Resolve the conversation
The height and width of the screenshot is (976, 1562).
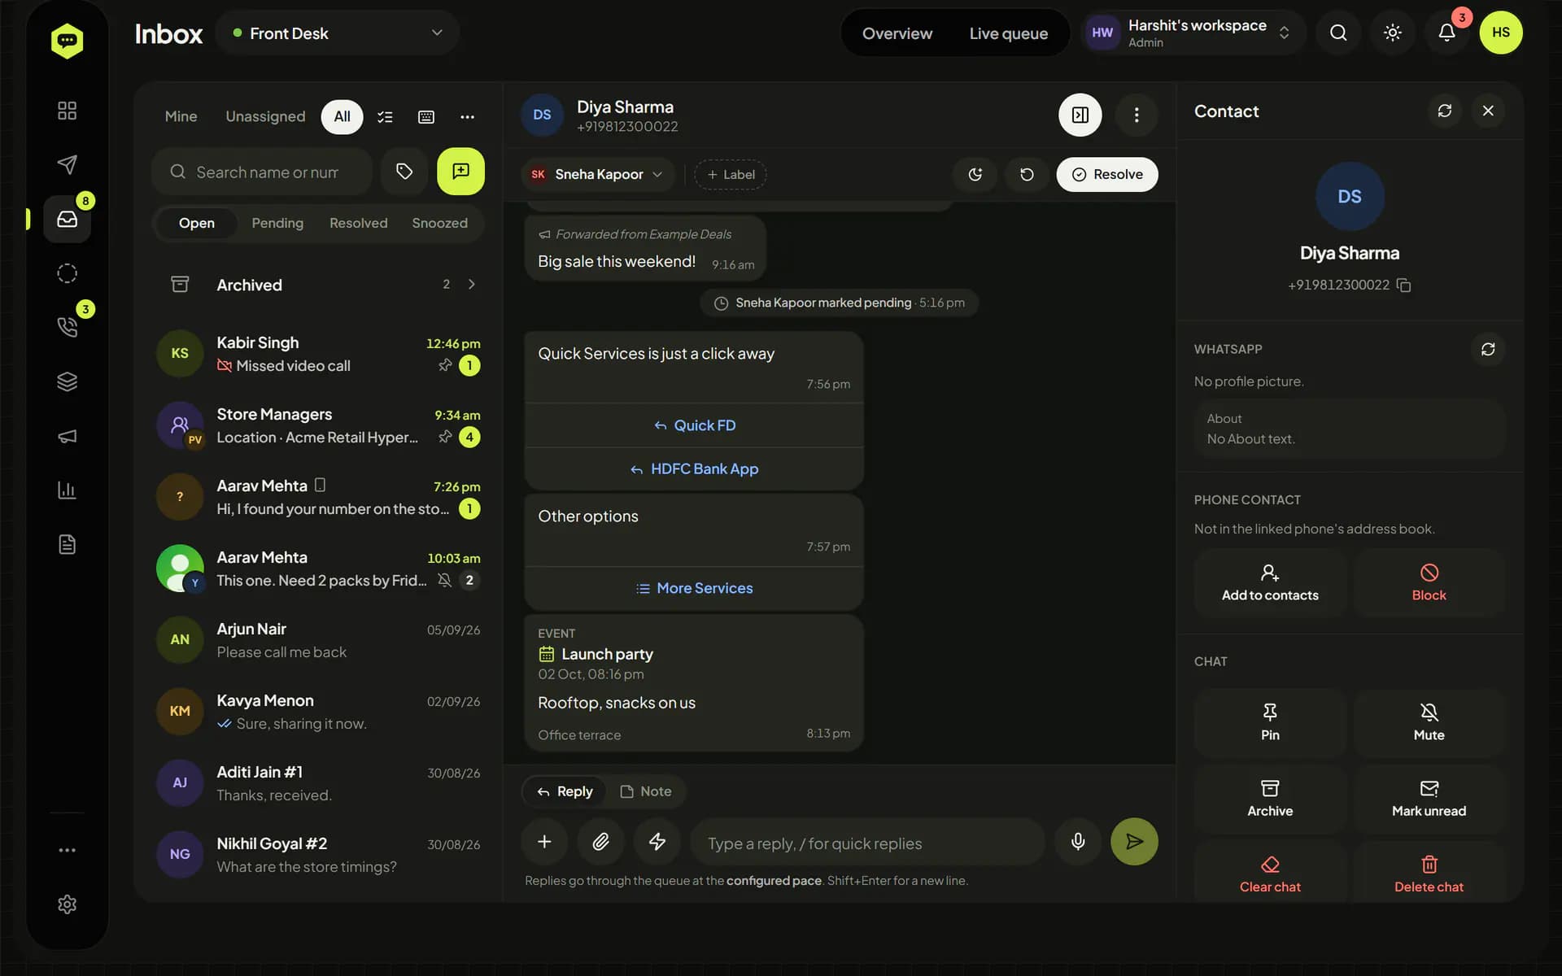point(1107,174)
